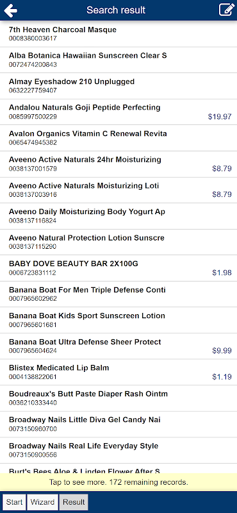The image size is (237, 513).
Task: Select Avalon Organics Vitamin C Renewal
Action: point(118,138)
